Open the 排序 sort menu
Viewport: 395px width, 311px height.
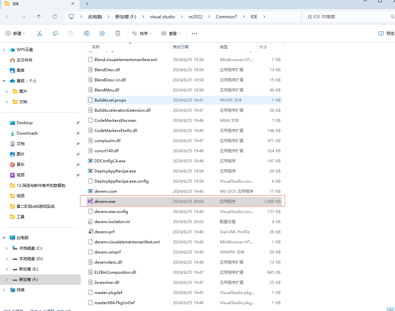(x=142, y=33)
